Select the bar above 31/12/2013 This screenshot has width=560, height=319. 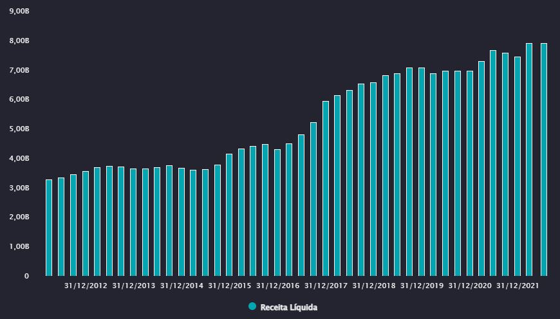pos(133,223)
